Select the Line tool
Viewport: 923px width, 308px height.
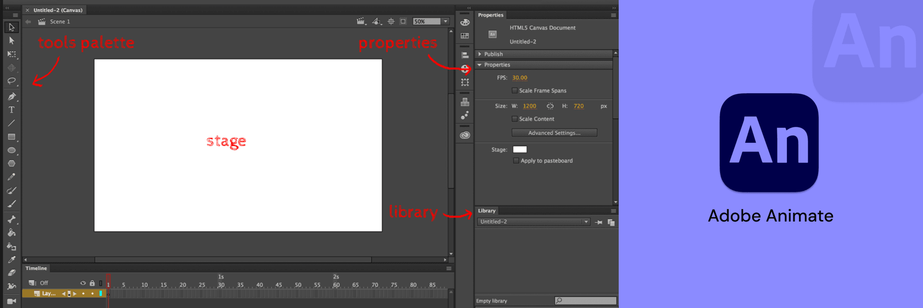click(12, 123)
